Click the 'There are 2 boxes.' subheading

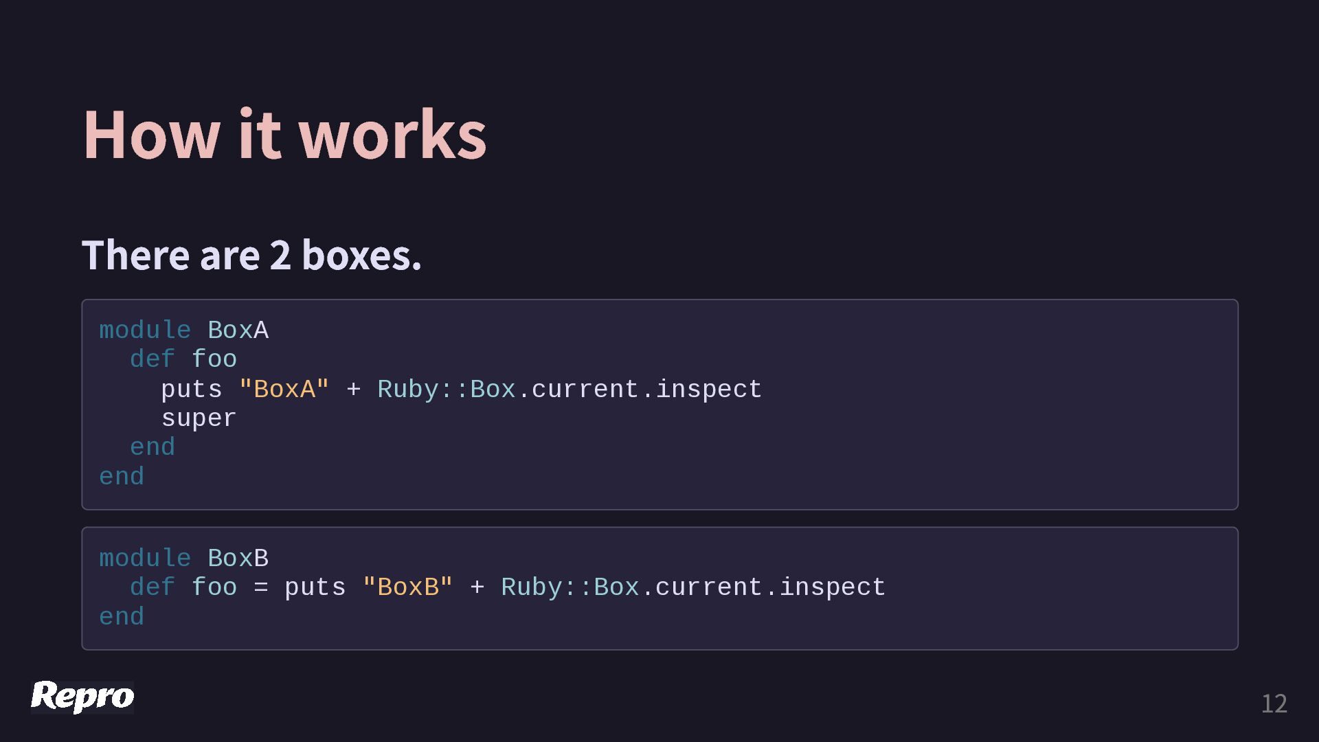point(251,256)
